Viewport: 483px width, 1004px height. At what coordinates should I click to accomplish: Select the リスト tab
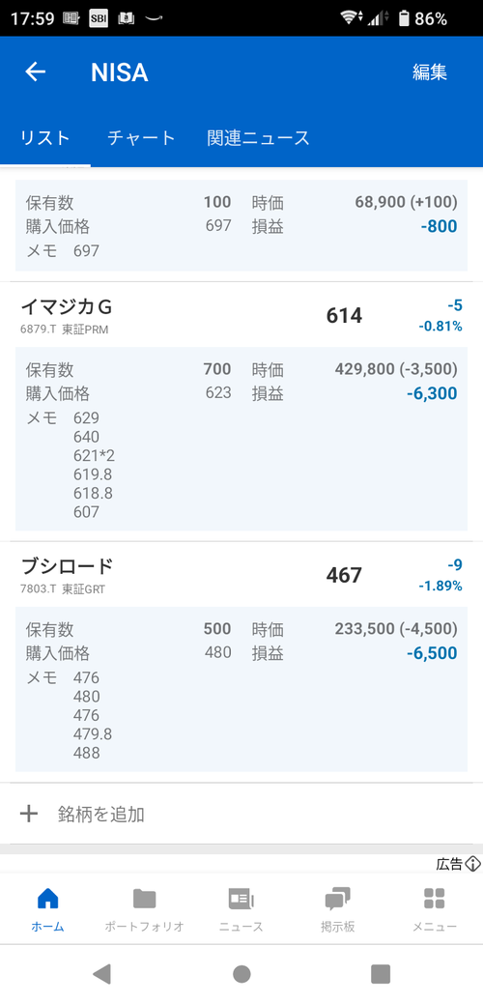44,137
